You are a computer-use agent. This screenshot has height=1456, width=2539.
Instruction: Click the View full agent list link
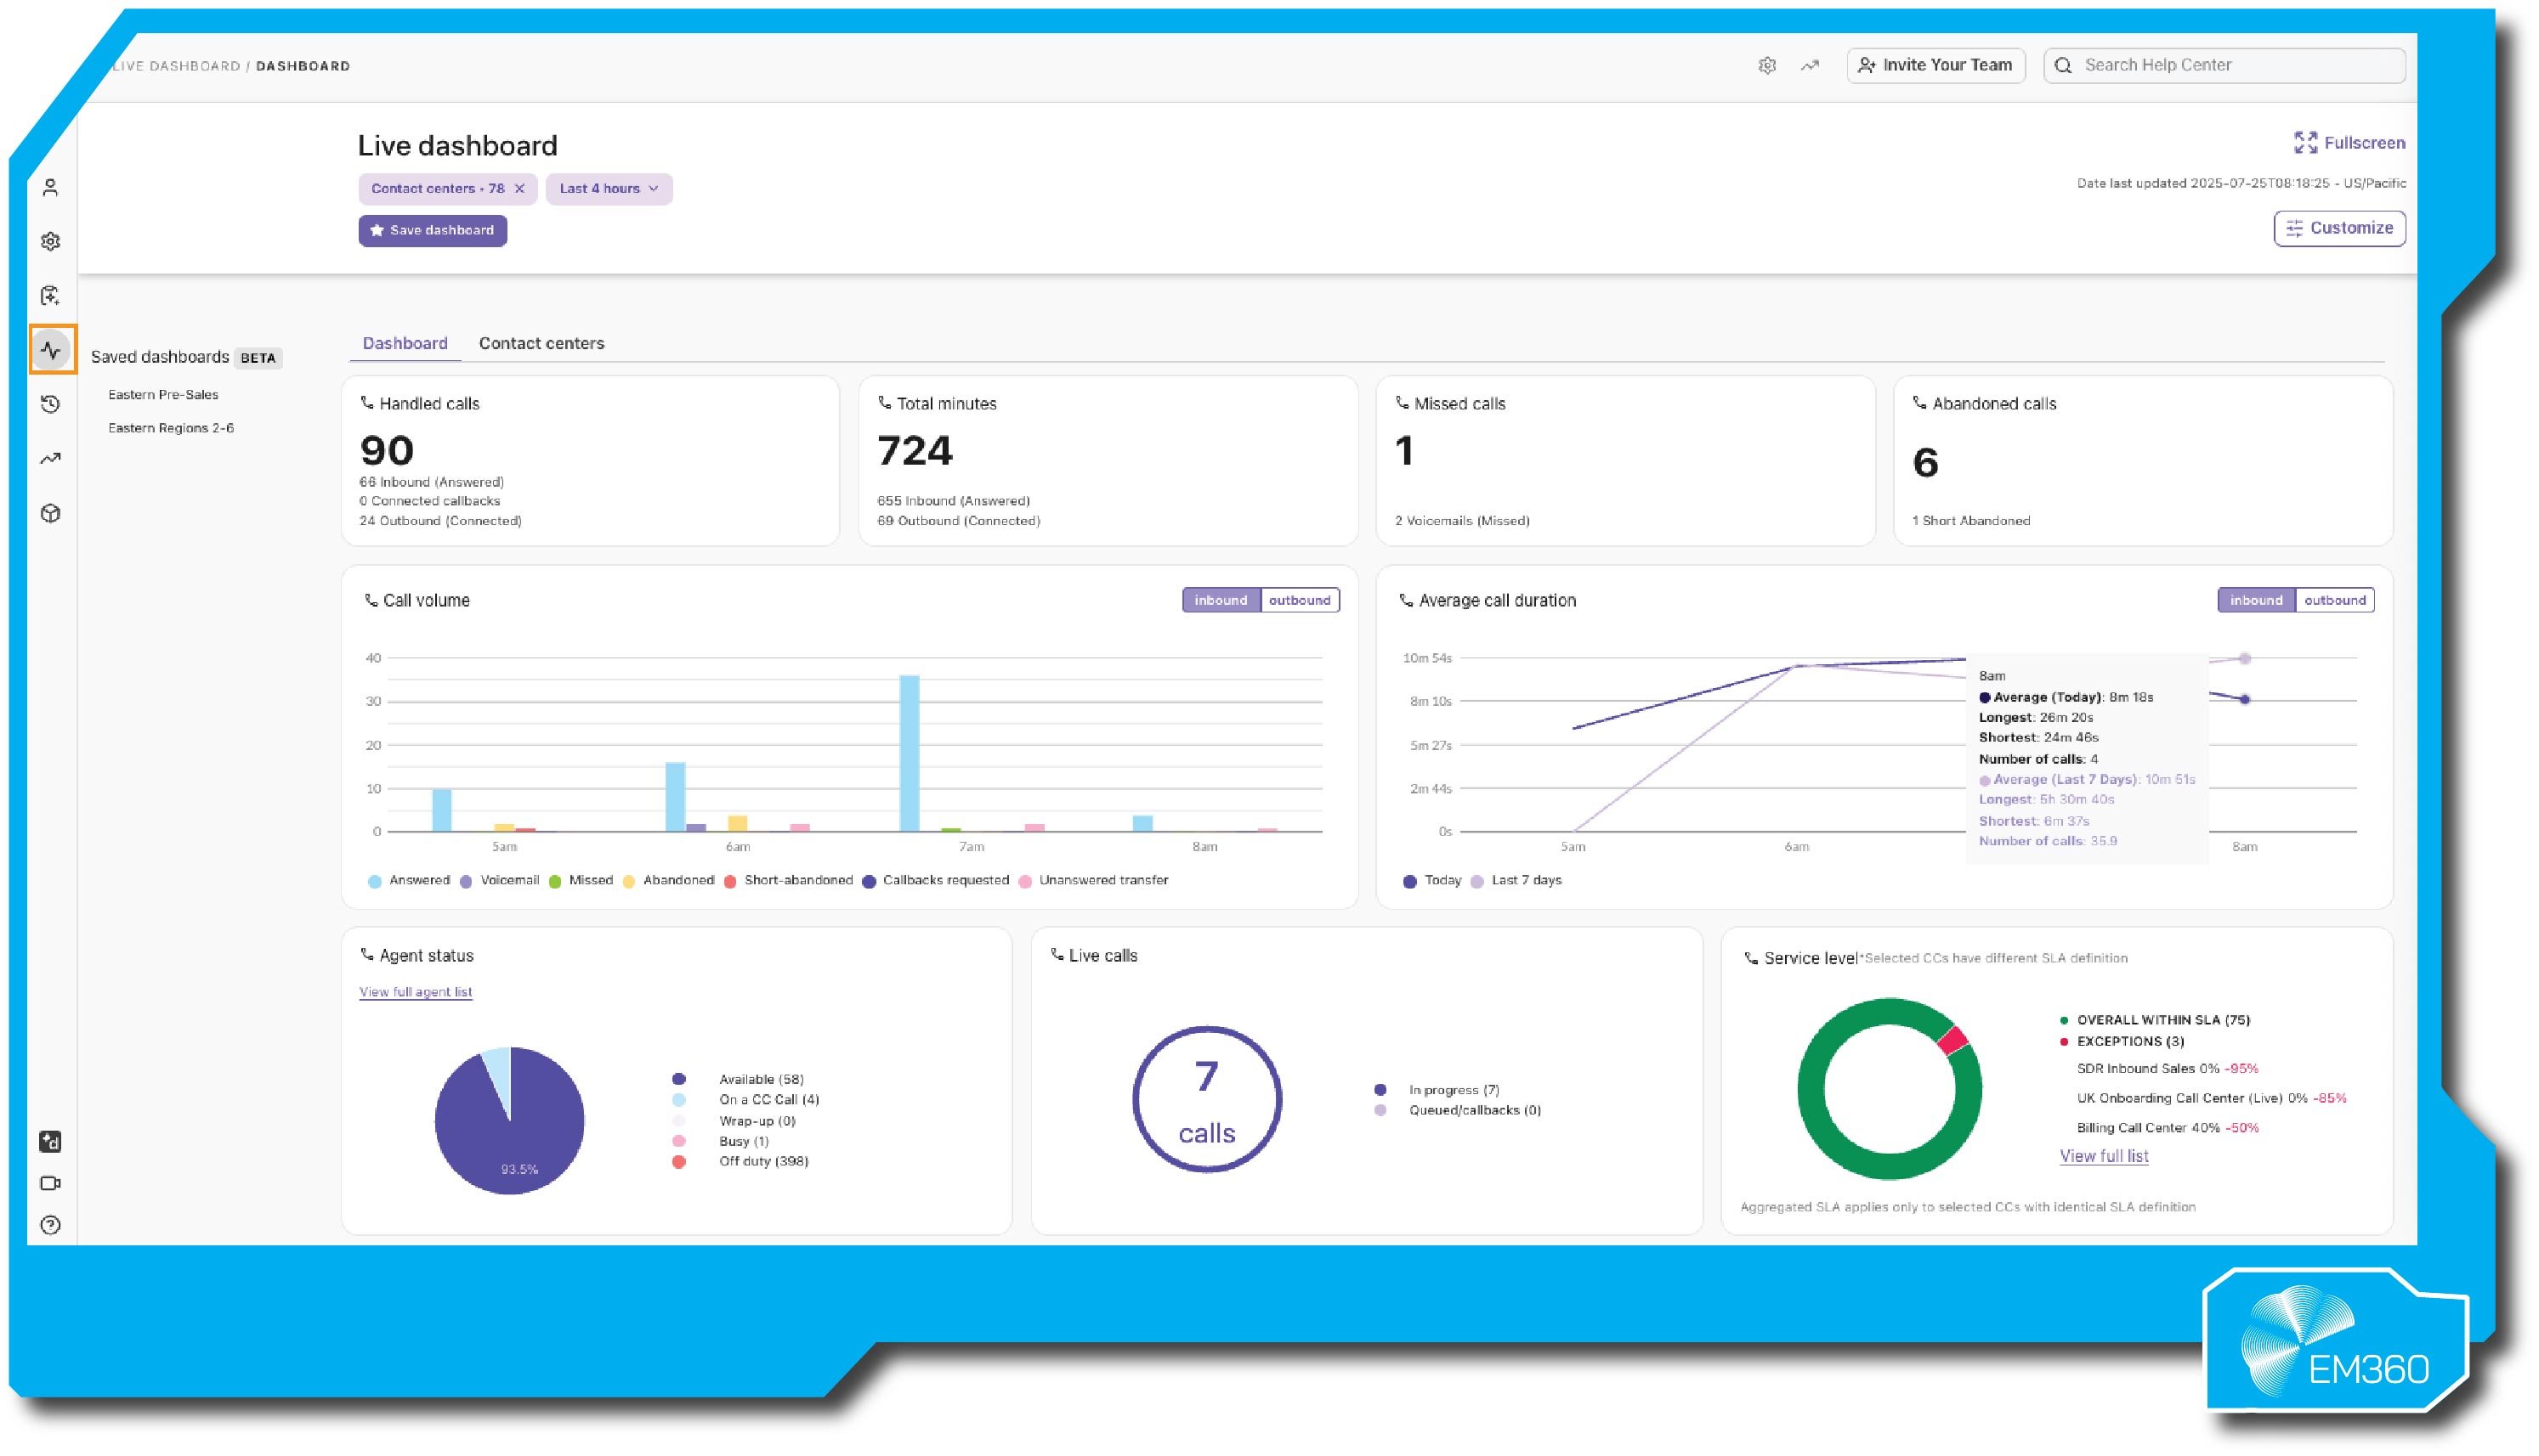415,992
